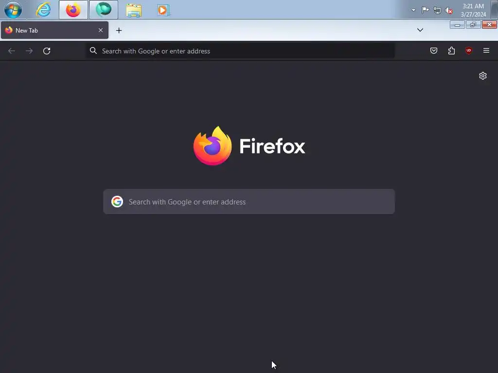Show hidden system tray icons
The width and height of the screenshot is (498, 373).
413,10
